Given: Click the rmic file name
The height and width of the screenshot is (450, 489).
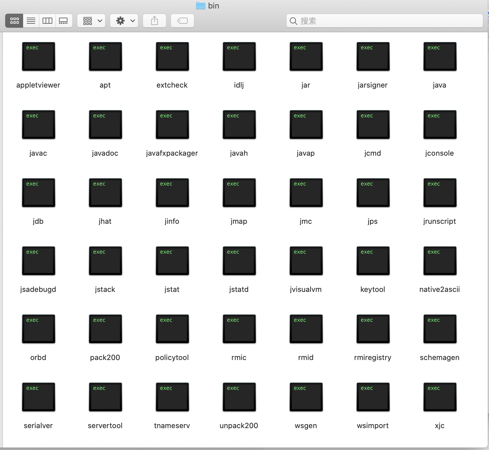Looking at the screenshot, I should pos(239,358).
